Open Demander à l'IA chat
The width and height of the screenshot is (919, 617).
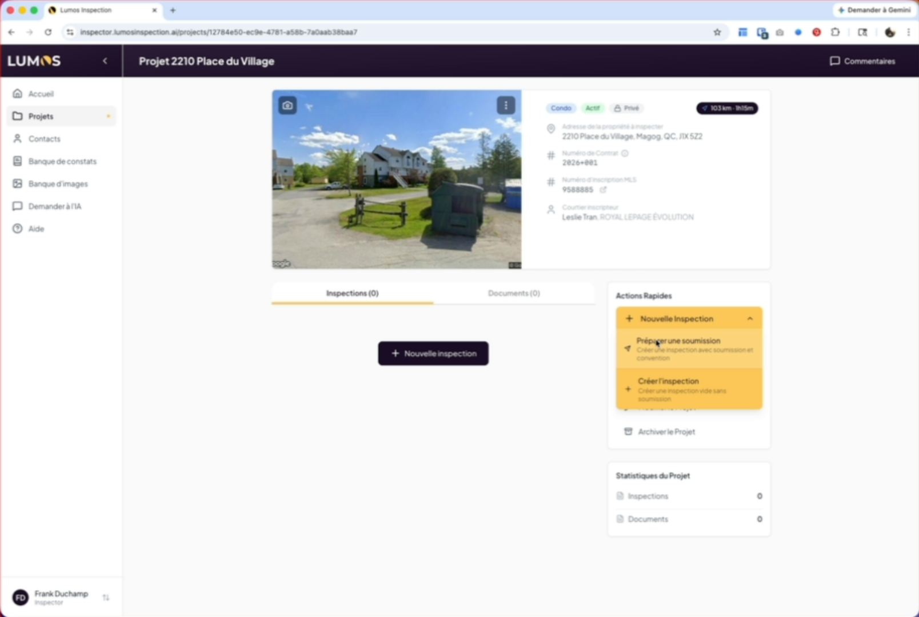(54, 206)
